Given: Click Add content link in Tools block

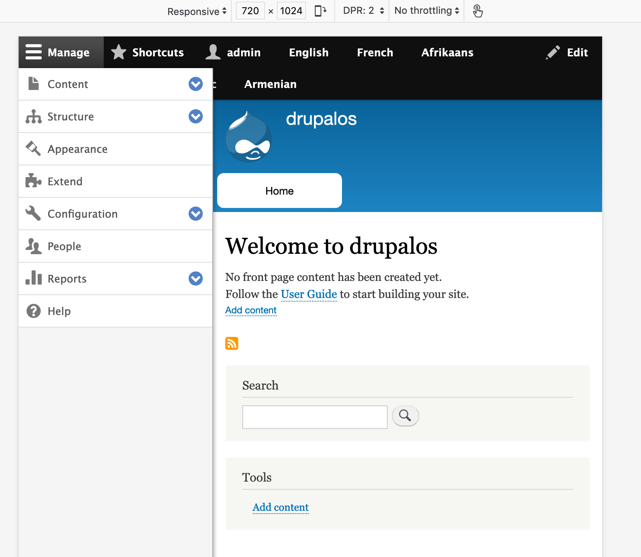Looking at the screenshot, I should click(280, 507).
